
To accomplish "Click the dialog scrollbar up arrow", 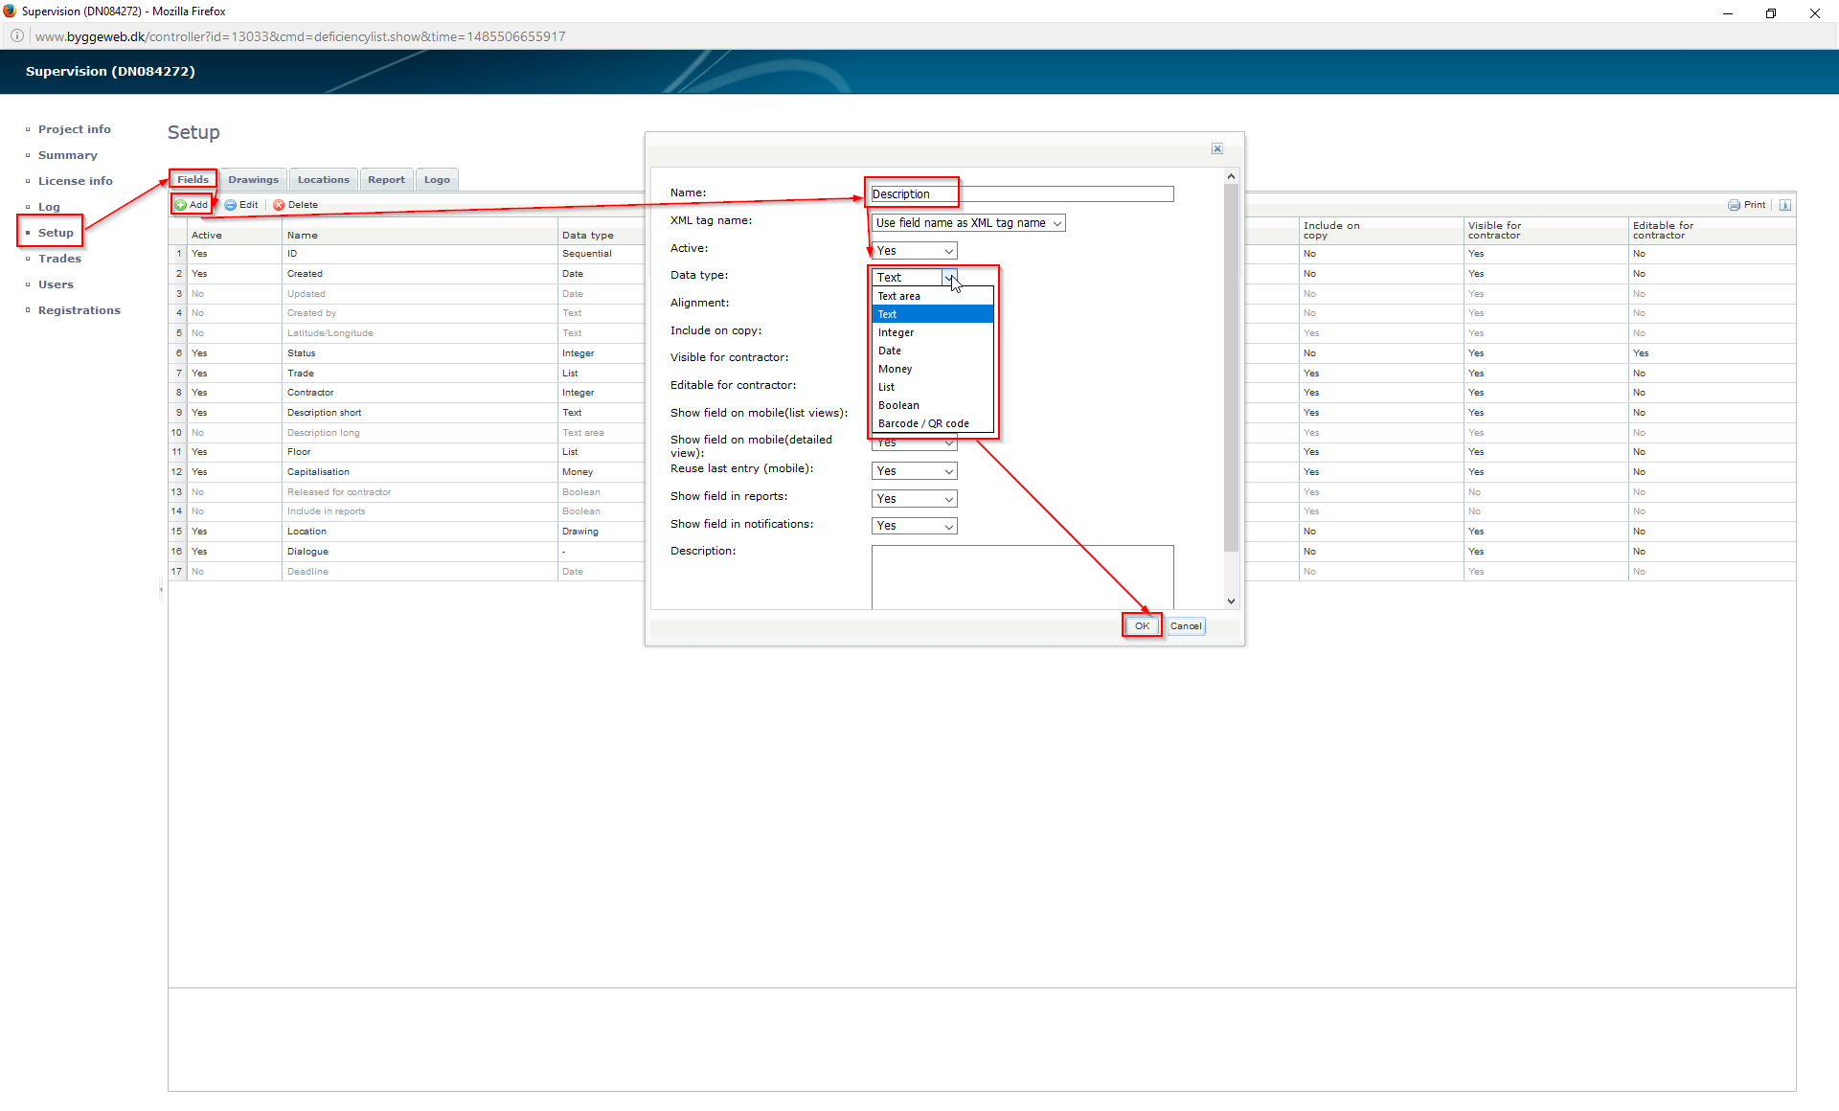I will 1232,176.
